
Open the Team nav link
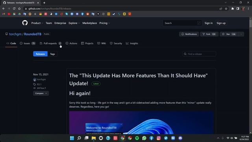49,23
